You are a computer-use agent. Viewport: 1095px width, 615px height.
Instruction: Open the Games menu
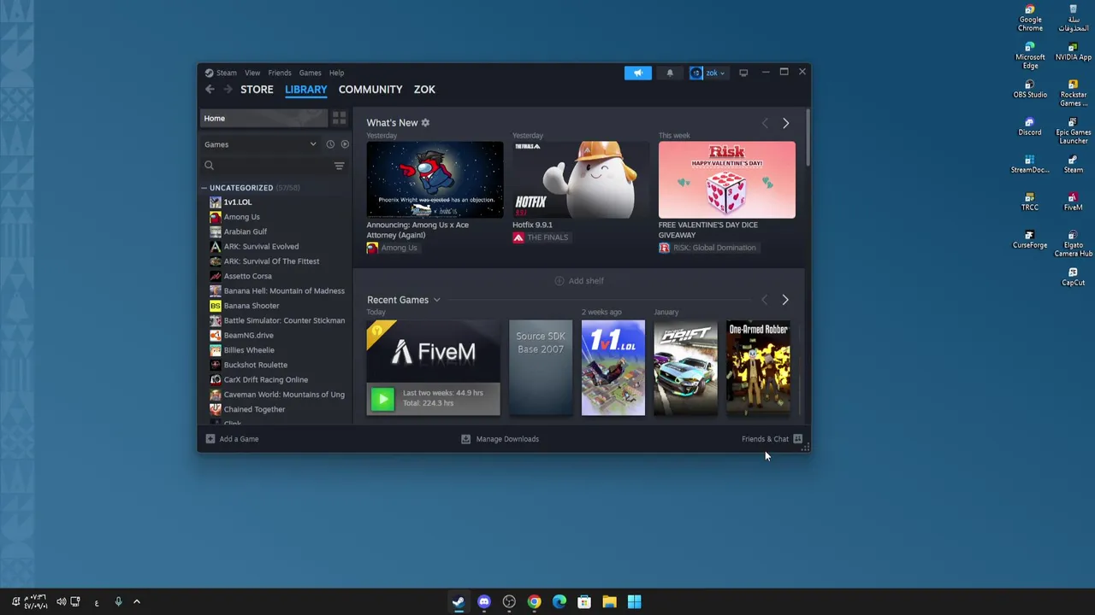310,73
